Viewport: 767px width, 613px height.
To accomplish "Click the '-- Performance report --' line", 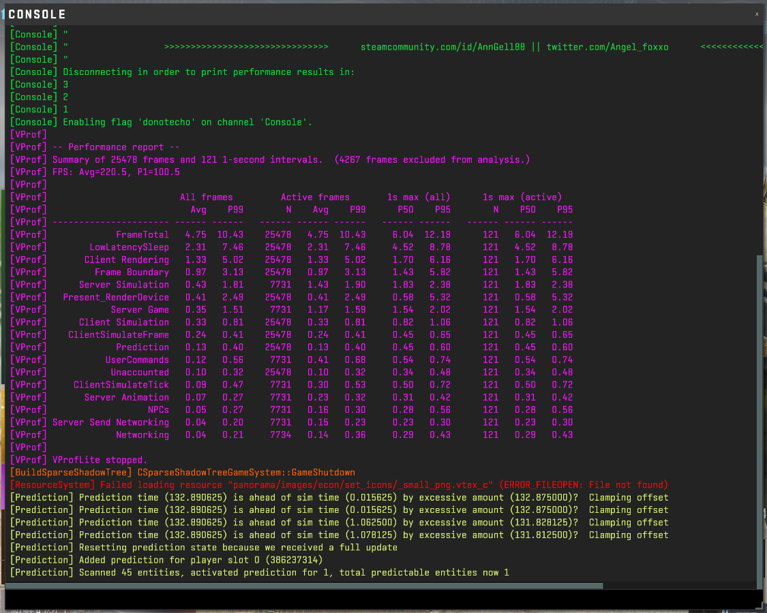I will click(95, 147).
